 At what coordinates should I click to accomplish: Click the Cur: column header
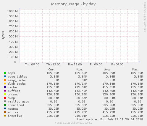(x=51, y=70)
